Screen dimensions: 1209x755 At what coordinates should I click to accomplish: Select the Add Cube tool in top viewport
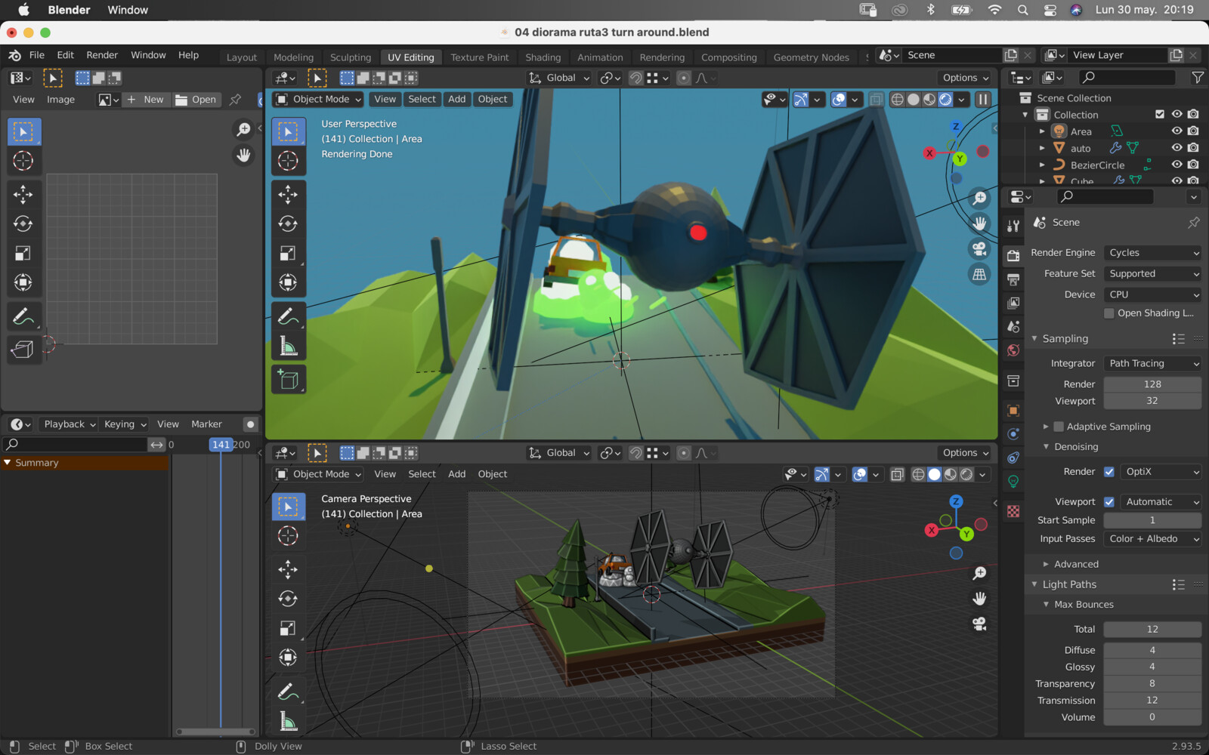(x=288, y=379)
